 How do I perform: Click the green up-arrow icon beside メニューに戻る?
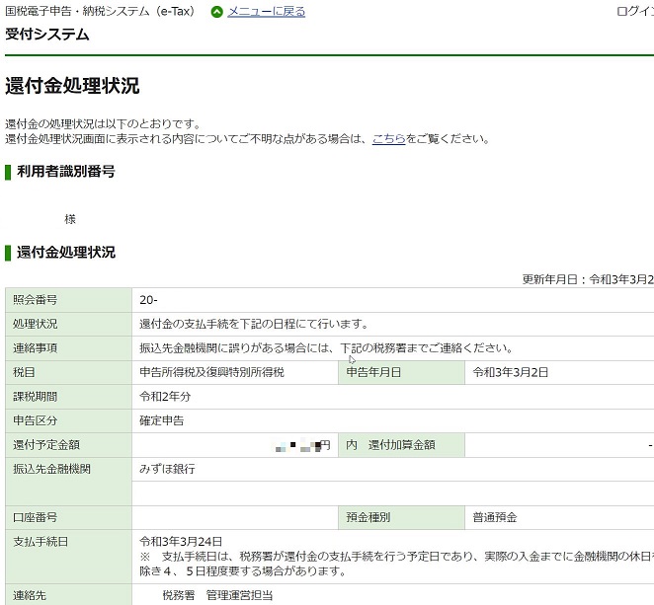tap(217, 12)
